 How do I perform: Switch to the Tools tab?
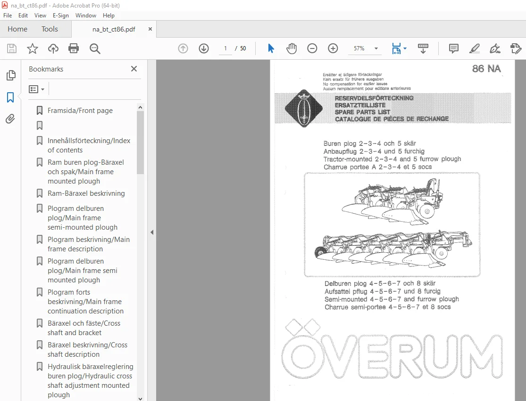[x=50, y=29]
